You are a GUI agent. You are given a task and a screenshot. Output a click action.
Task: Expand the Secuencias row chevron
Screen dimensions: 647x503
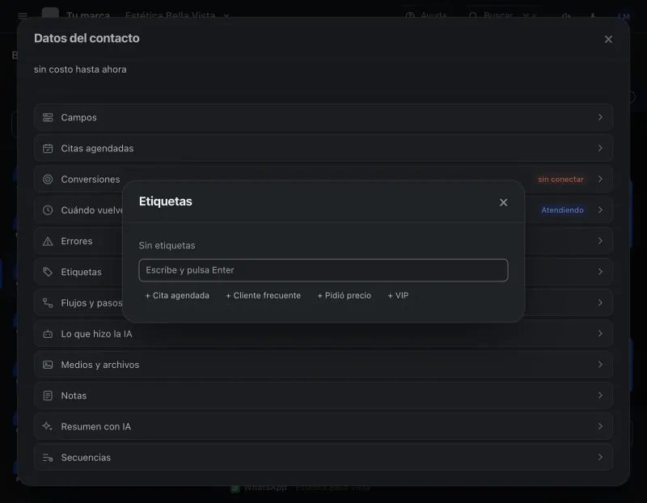(x=600, y=457)
